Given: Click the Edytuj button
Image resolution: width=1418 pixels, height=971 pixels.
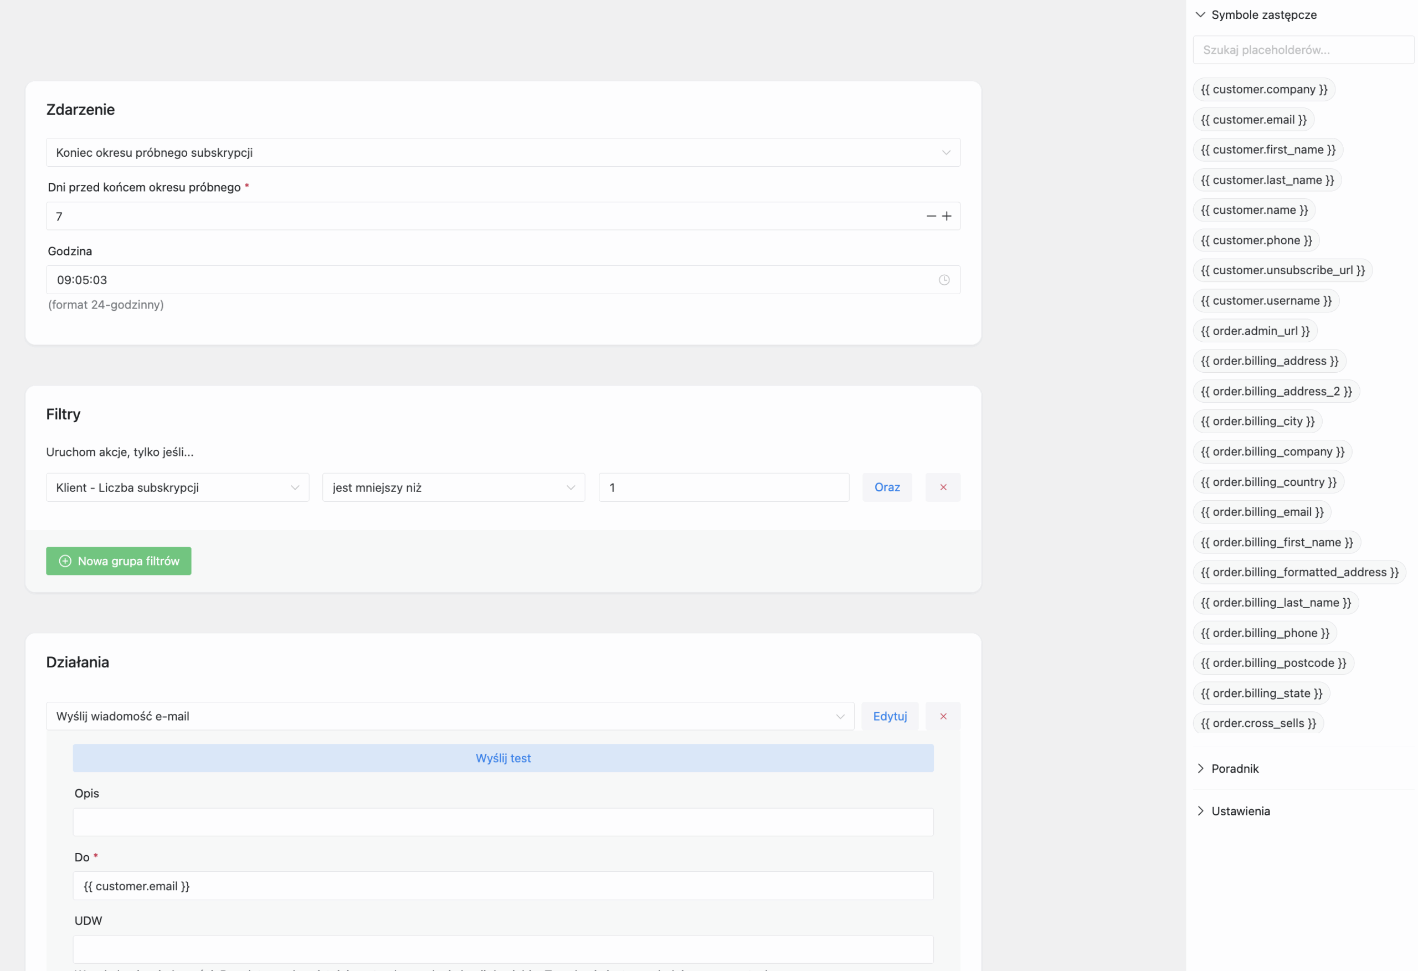Looking at the screenshot, I should tap(889, 716).
